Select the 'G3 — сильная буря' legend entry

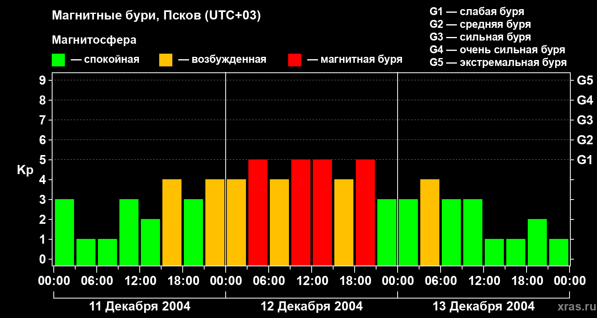click(480, 37)
